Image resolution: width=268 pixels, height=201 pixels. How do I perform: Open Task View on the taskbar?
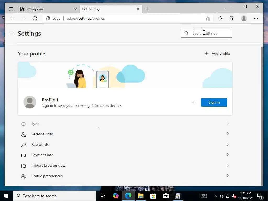click(x=103, y=196)
